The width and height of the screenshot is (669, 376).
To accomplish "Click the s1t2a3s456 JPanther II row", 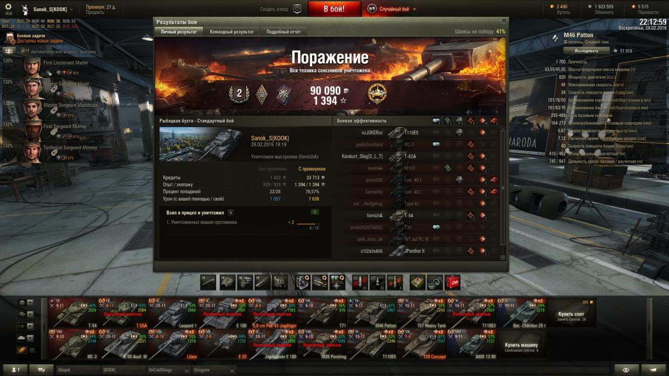I will pyautogui.click(x=417, y=251).
